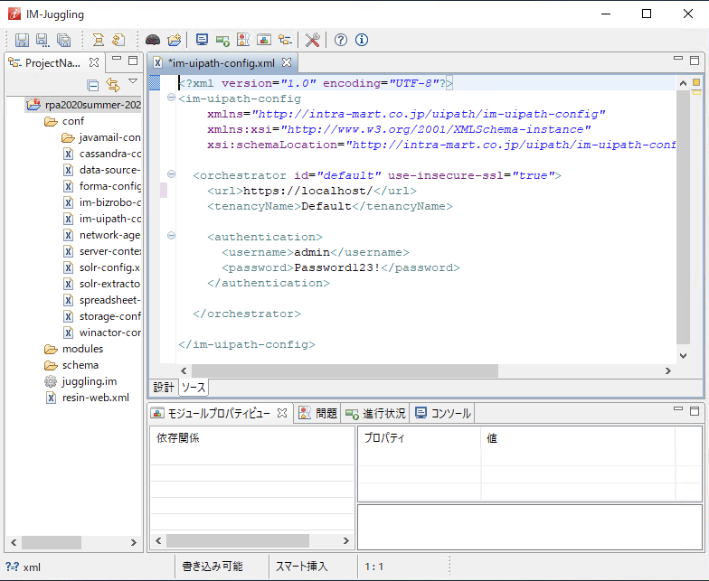Click the refresh-document toolbar icon
The image size is (709, 581).
[x=118, y=40]
